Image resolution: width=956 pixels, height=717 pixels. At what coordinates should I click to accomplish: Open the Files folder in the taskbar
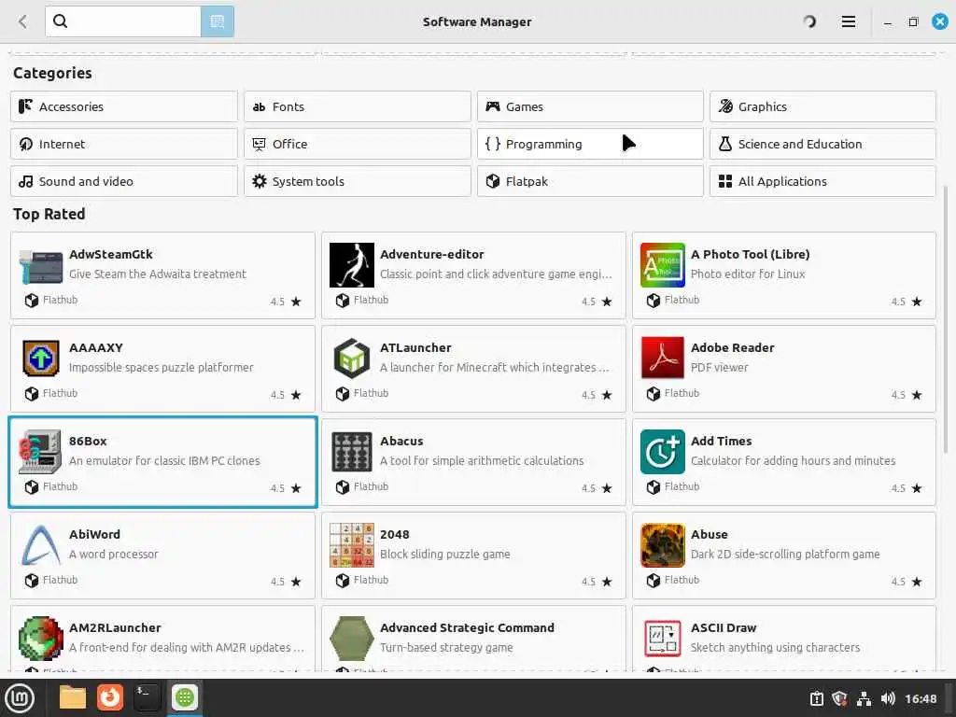coord(73,697)
